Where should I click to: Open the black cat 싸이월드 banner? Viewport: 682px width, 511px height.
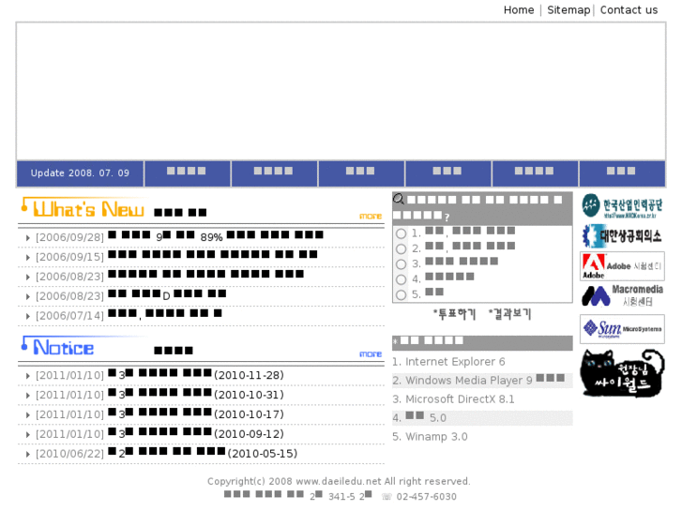click(x=622, y=373)
